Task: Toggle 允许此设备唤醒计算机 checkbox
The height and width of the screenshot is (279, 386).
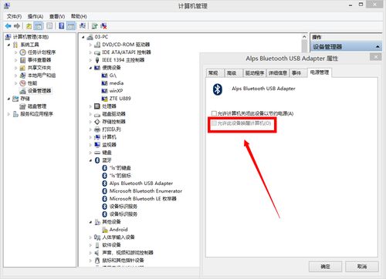Action: pos(214,123)
